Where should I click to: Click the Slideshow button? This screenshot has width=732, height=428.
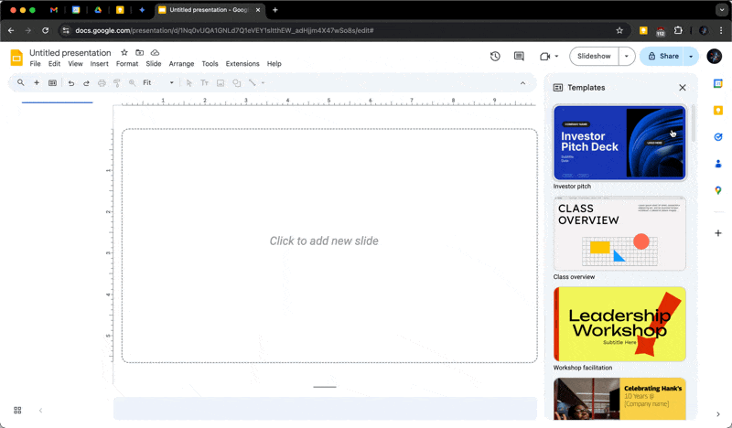pos(594,56)
